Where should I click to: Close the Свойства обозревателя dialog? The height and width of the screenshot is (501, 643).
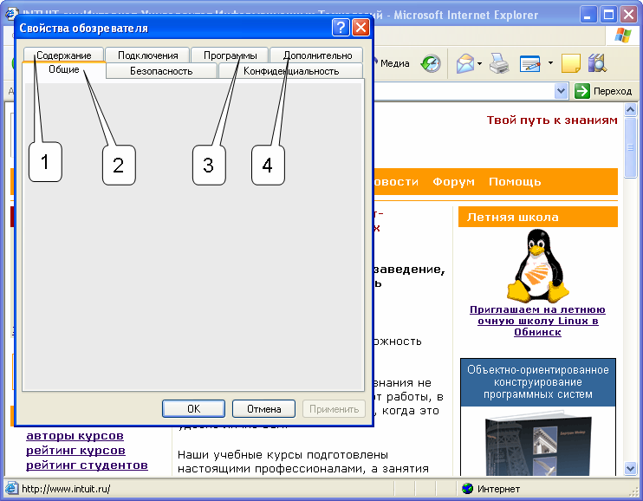[x=360, y=28]
